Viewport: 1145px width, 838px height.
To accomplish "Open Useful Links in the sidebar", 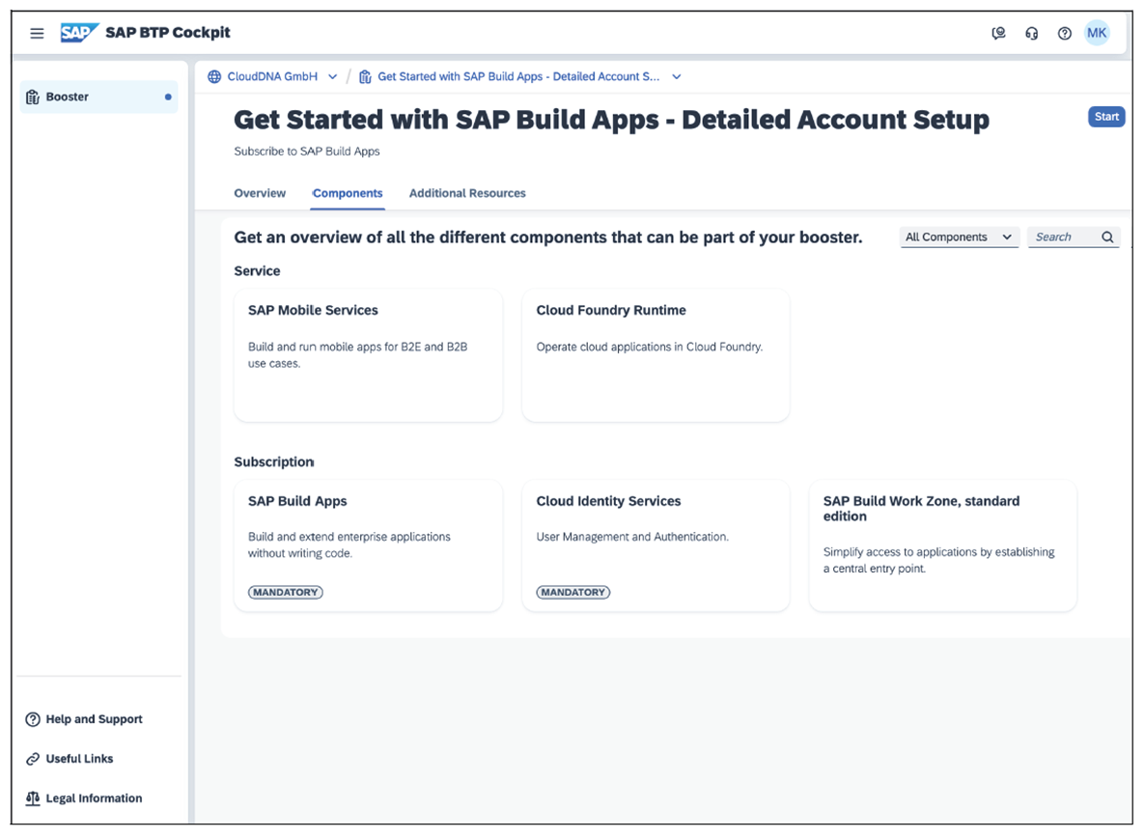I will [32, 758].
